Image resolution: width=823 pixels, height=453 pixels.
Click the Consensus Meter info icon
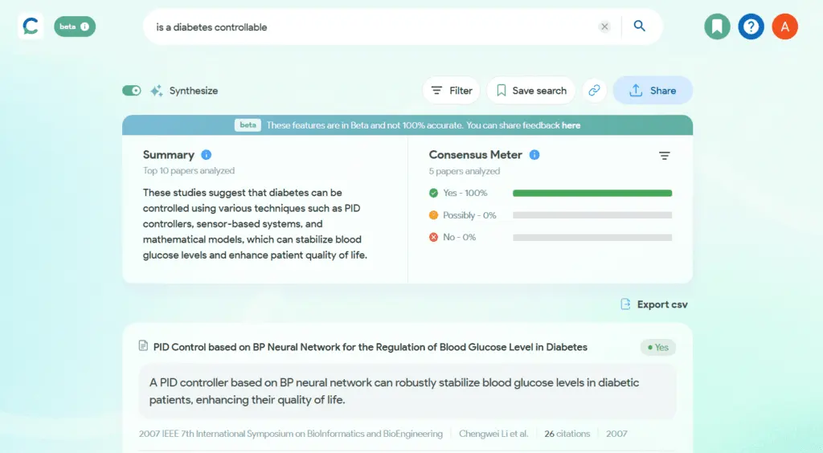534,155
